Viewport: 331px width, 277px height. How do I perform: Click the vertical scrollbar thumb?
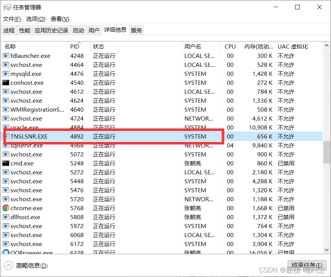point(327,152)
